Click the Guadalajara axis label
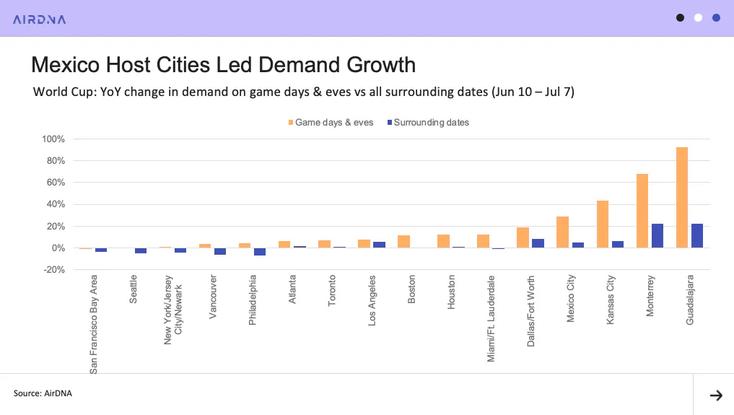 point(689,300)
